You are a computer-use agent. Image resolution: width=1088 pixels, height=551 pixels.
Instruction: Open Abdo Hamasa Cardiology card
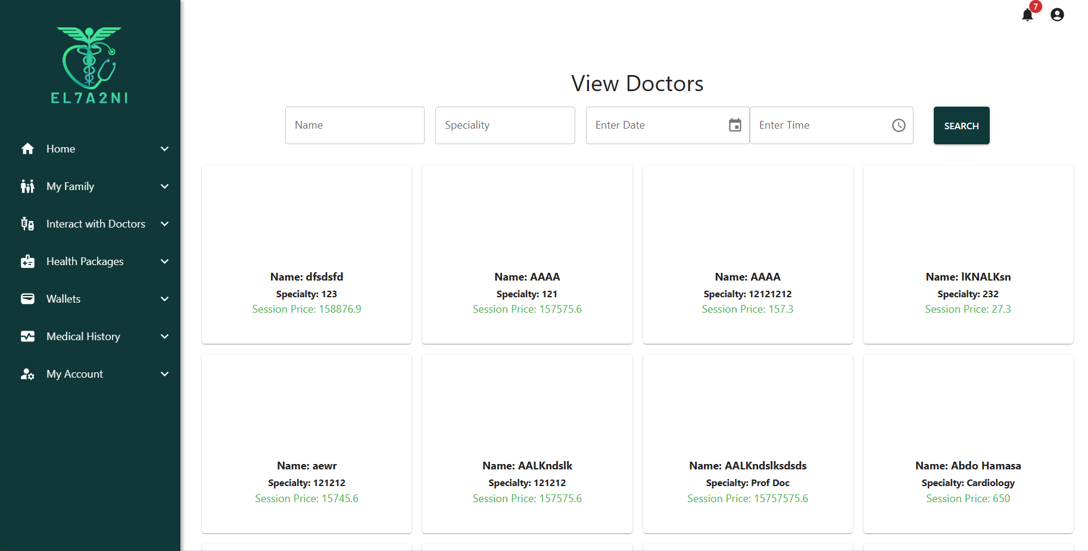tap(968, 444)
